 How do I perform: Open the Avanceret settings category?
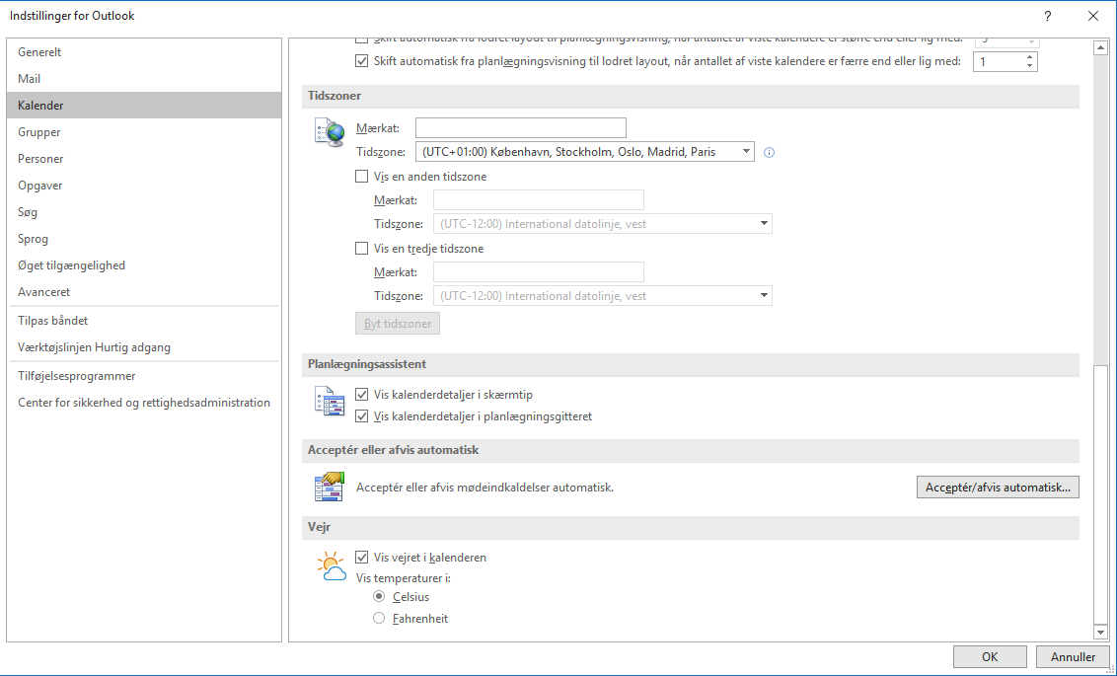coord(144,291)
